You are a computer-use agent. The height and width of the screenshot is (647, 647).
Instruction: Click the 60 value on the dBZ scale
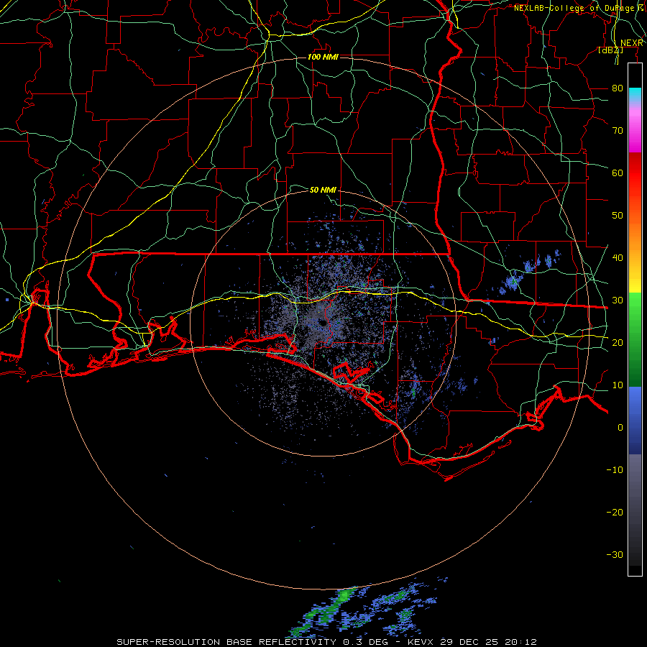pyautogui.click(x=618, y=173)
